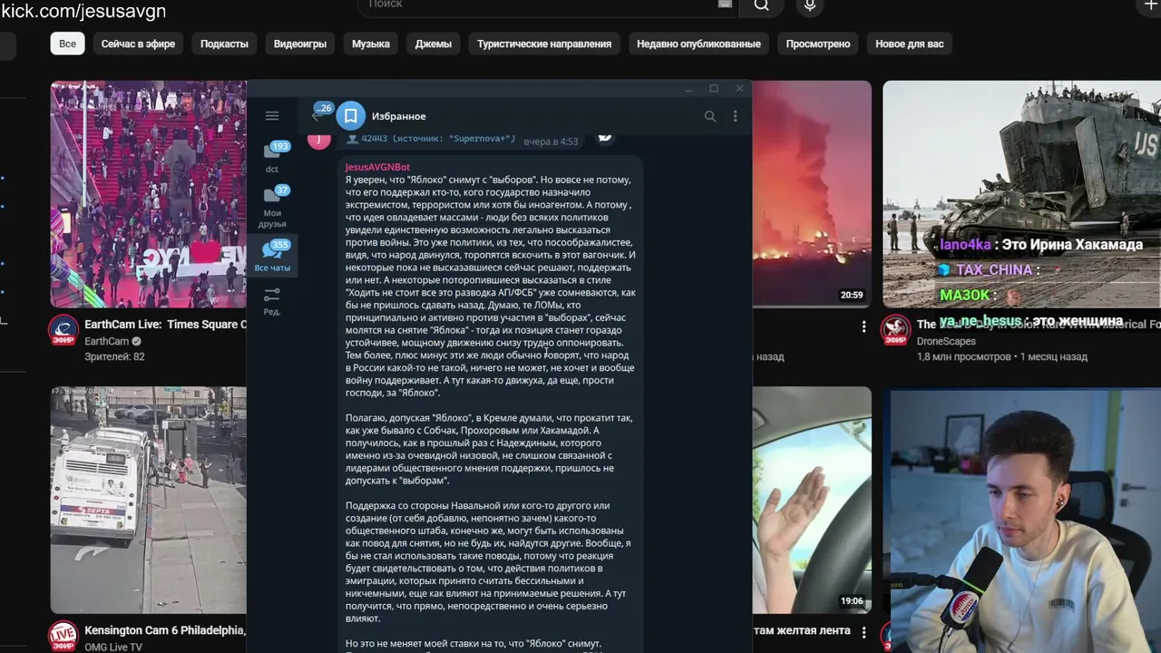Open the OMG Live TV channel link
The image size is (1161, 653).
click(113, 647)
